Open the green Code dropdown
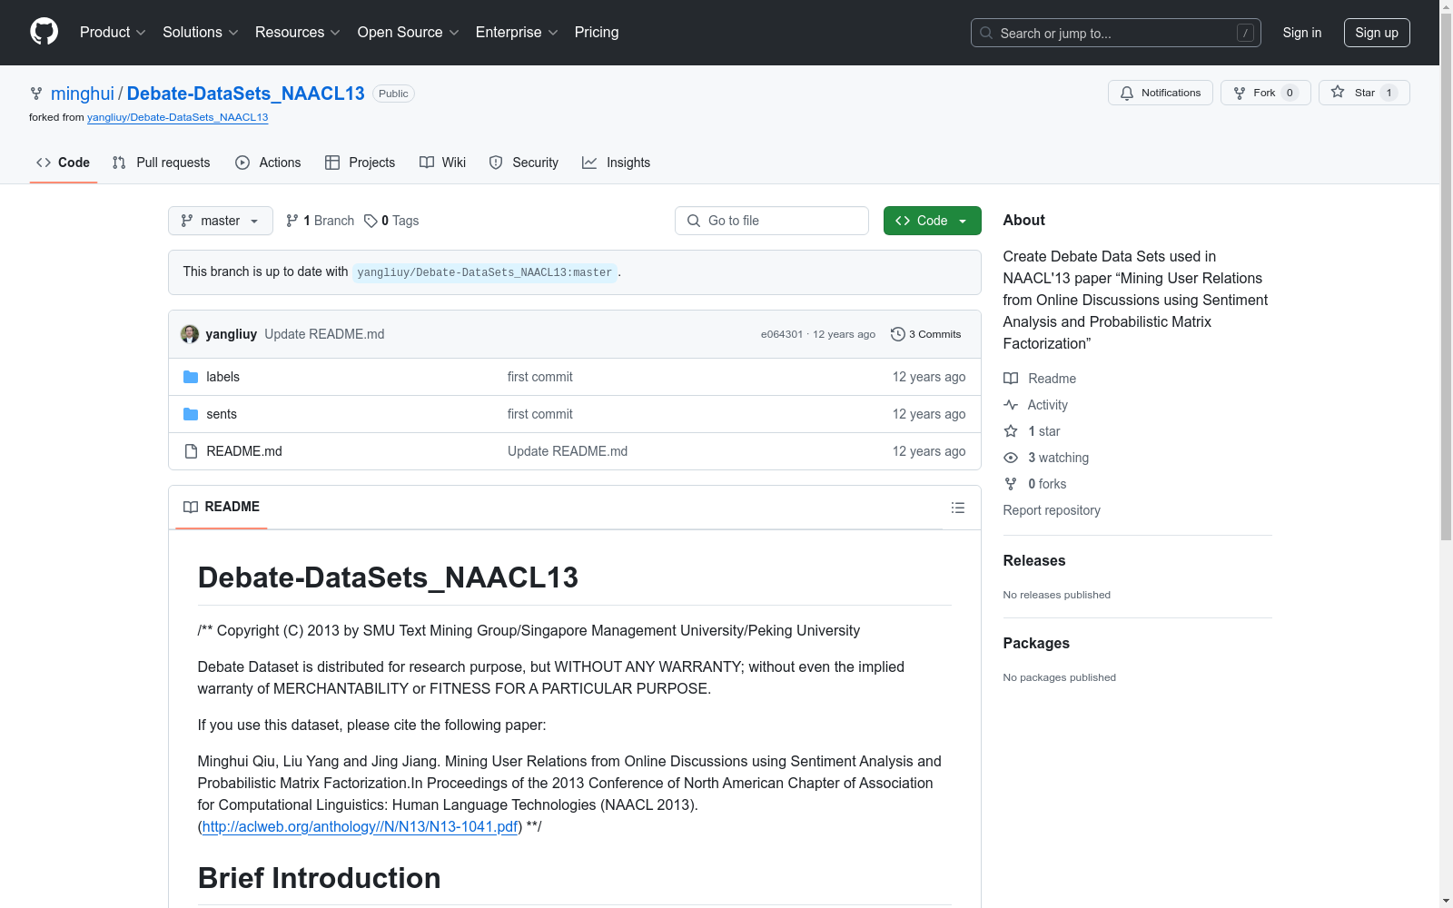Screen dimensions: 1453x908 pos(933,221)
